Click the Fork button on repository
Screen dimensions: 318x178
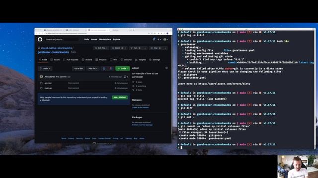click(136, 48)
